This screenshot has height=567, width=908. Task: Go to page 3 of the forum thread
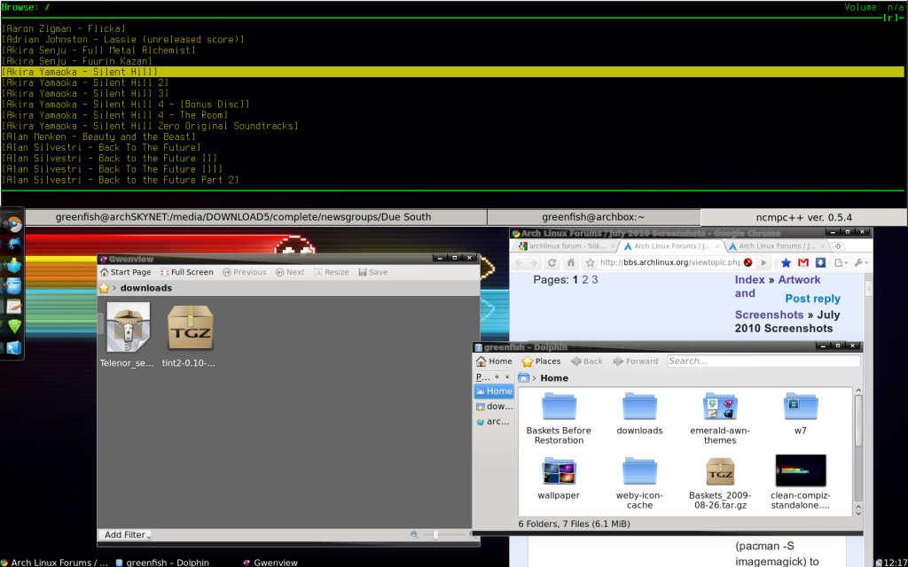(x=595, y=279)
